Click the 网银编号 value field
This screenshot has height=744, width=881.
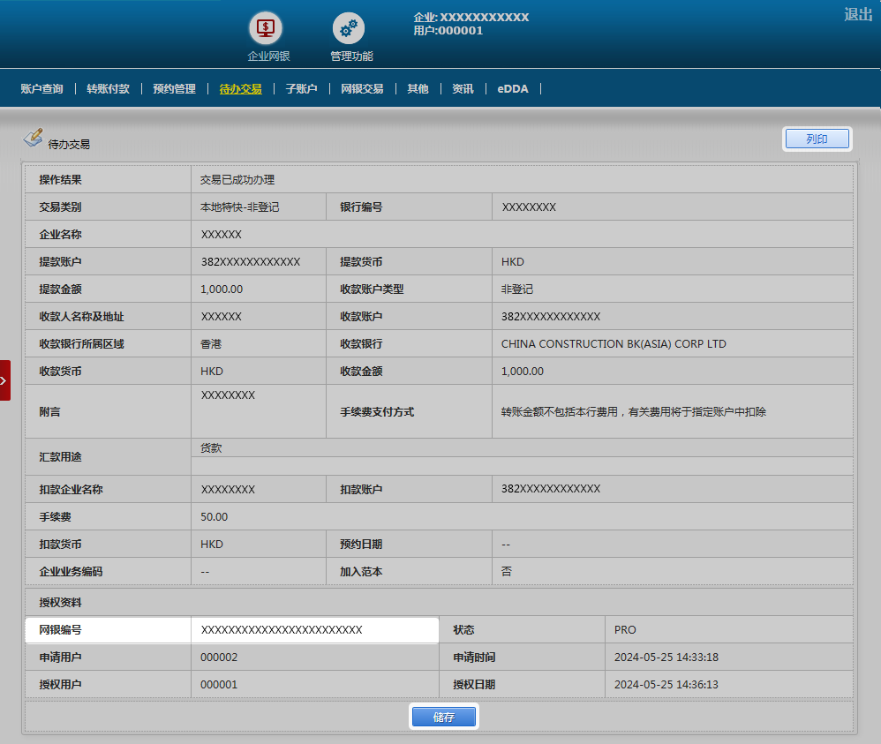313,630
